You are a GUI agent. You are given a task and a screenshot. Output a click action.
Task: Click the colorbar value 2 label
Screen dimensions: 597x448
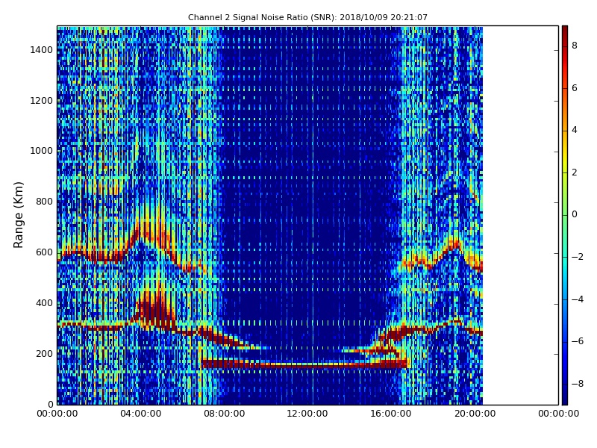tap(575, 172)
